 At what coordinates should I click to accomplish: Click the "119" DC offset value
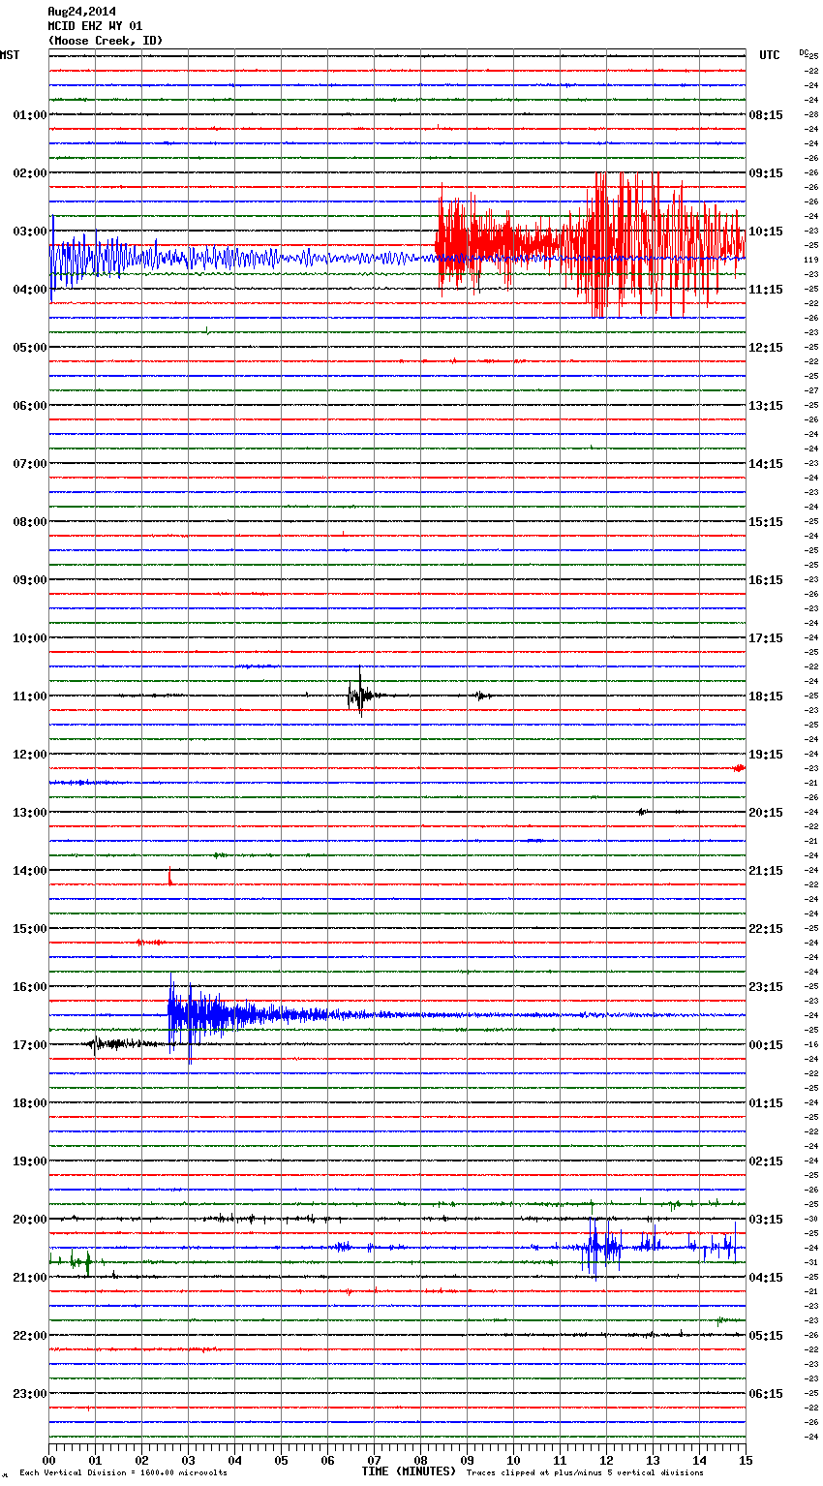coord(809,260)
